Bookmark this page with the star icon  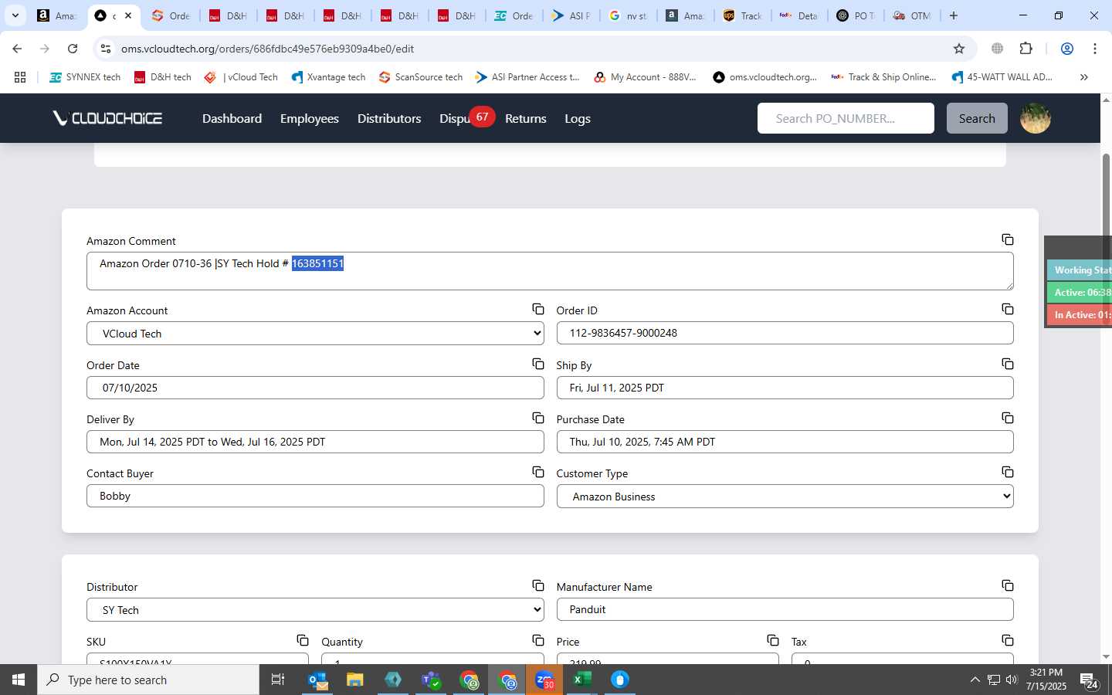[x=959, y=49]
